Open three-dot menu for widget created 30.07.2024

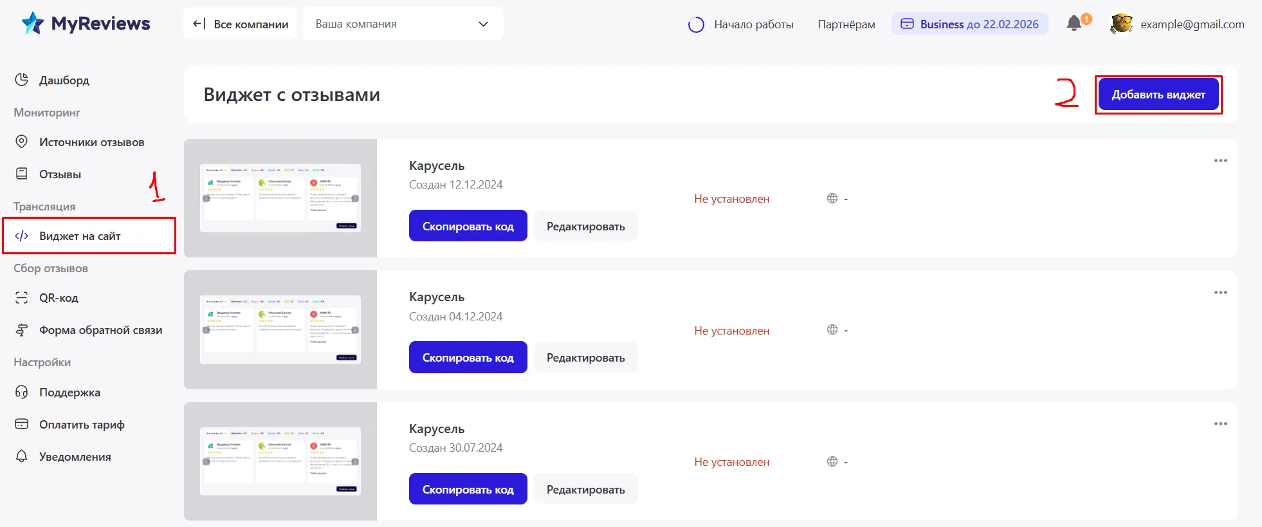(x=1221, y=424)
